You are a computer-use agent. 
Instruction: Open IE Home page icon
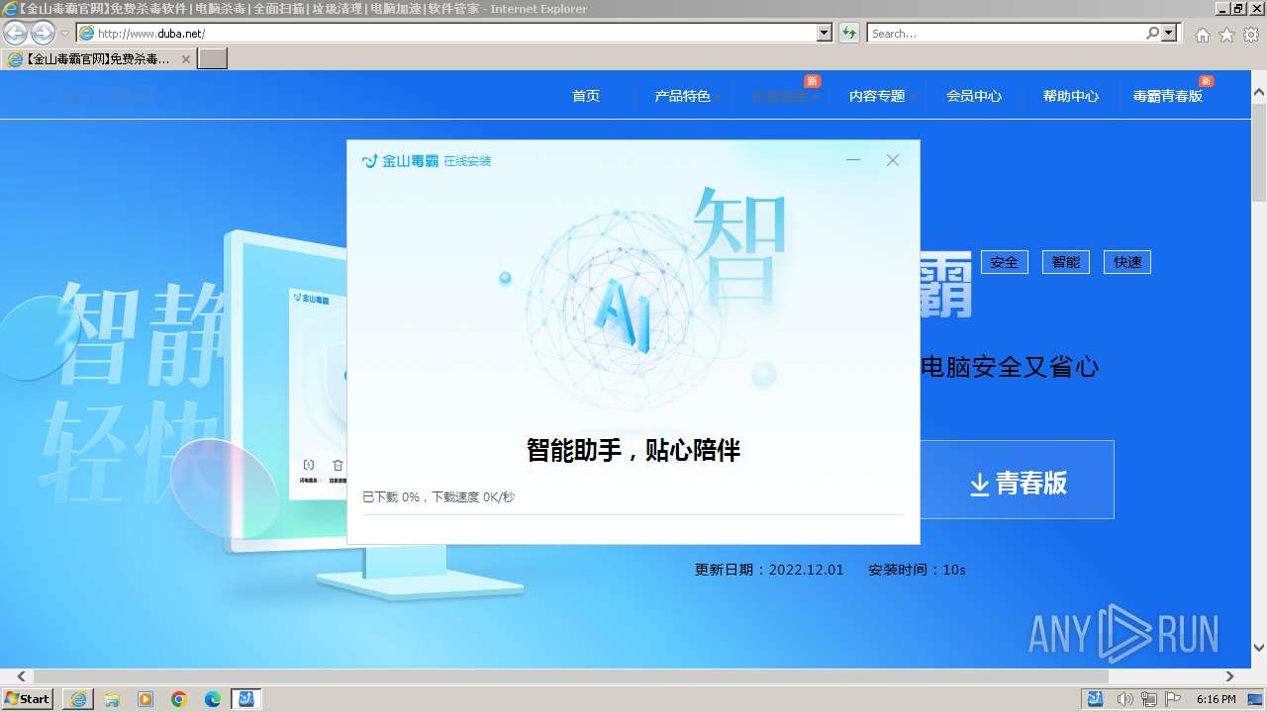(1202, 35)
